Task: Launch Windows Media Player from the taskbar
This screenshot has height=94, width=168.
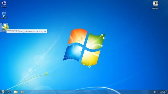Action: pyautogui.click(x=22, y=92)
